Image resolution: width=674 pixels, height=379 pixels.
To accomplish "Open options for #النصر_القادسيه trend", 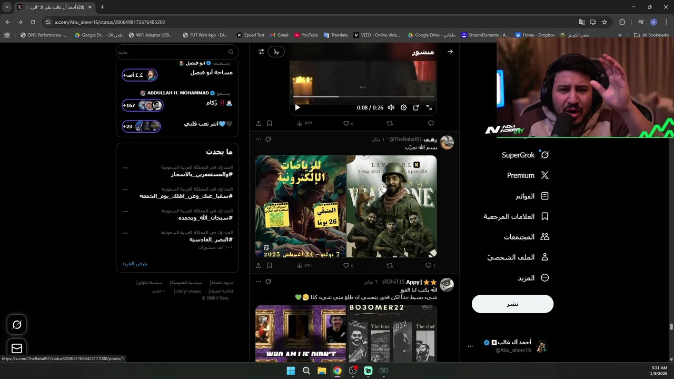I will click(125, 233).
